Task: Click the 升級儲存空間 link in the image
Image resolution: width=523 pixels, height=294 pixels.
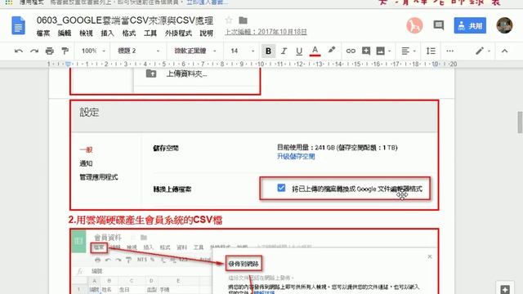Action: click(296, 156)
